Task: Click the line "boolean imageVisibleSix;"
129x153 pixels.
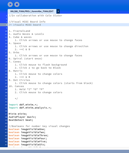Action: coord(27,144)
